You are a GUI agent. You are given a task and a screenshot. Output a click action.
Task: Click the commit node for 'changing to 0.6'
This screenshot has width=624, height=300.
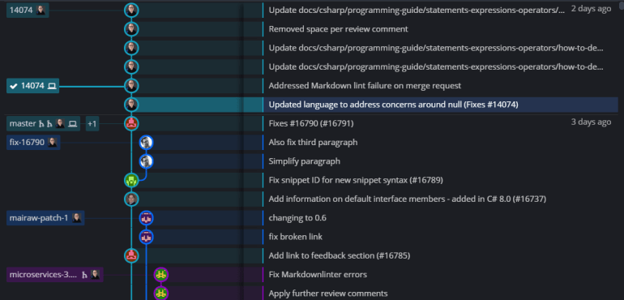[x=146, y=218]
